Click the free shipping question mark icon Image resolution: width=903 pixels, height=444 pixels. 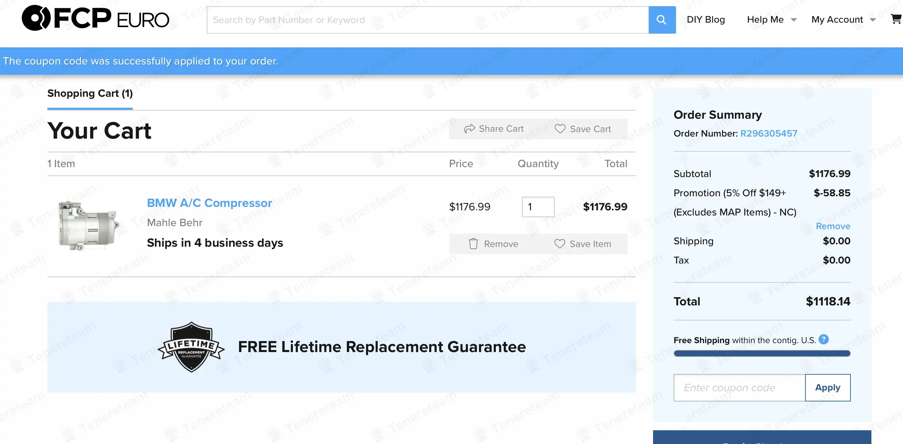(x=823, y=339)
